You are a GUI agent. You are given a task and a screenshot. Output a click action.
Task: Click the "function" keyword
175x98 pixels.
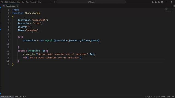point(18,13)
